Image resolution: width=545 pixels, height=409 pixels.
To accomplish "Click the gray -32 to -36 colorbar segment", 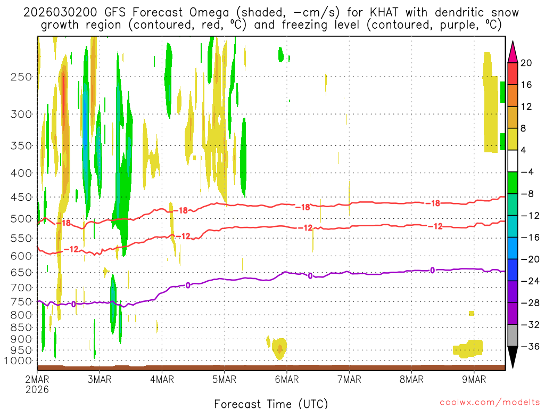I will coord(513,336).
